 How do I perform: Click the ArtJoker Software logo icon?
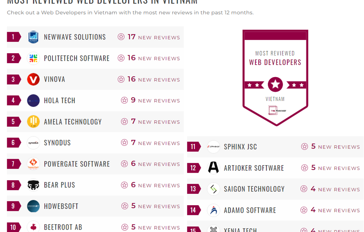point(213,168)
